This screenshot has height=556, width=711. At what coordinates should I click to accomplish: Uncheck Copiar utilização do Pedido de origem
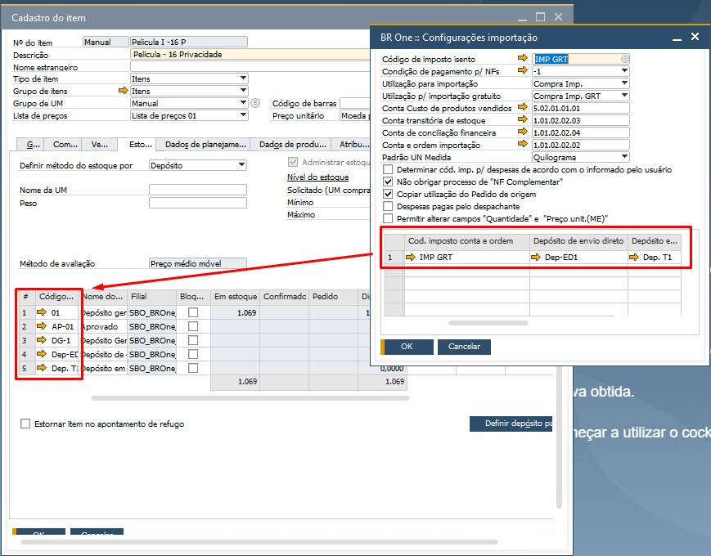click(x=388, y=194)
